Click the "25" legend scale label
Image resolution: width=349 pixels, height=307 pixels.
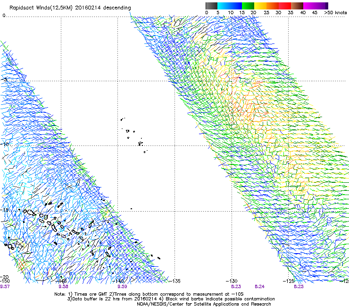pyautogui.click(x=266, y=13)
